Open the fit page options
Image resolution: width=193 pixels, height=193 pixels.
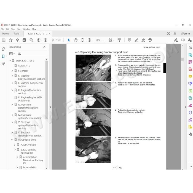tap(111, 40)
